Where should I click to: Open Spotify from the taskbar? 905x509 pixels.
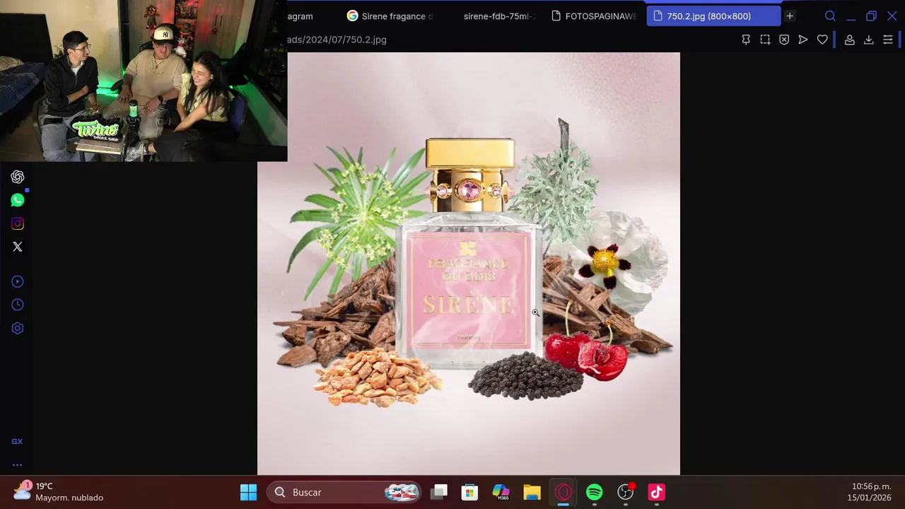coord(595,492)
